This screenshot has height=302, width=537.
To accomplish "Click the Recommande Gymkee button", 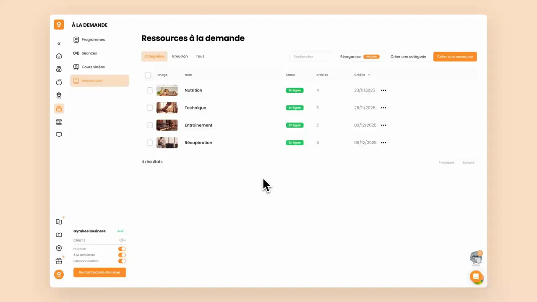I will coord(99,273).
